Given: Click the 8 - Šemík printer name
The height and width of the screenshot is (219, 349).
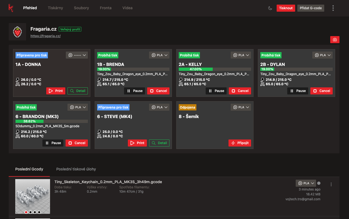Looking at the screenshot, I should click(189, 117).
